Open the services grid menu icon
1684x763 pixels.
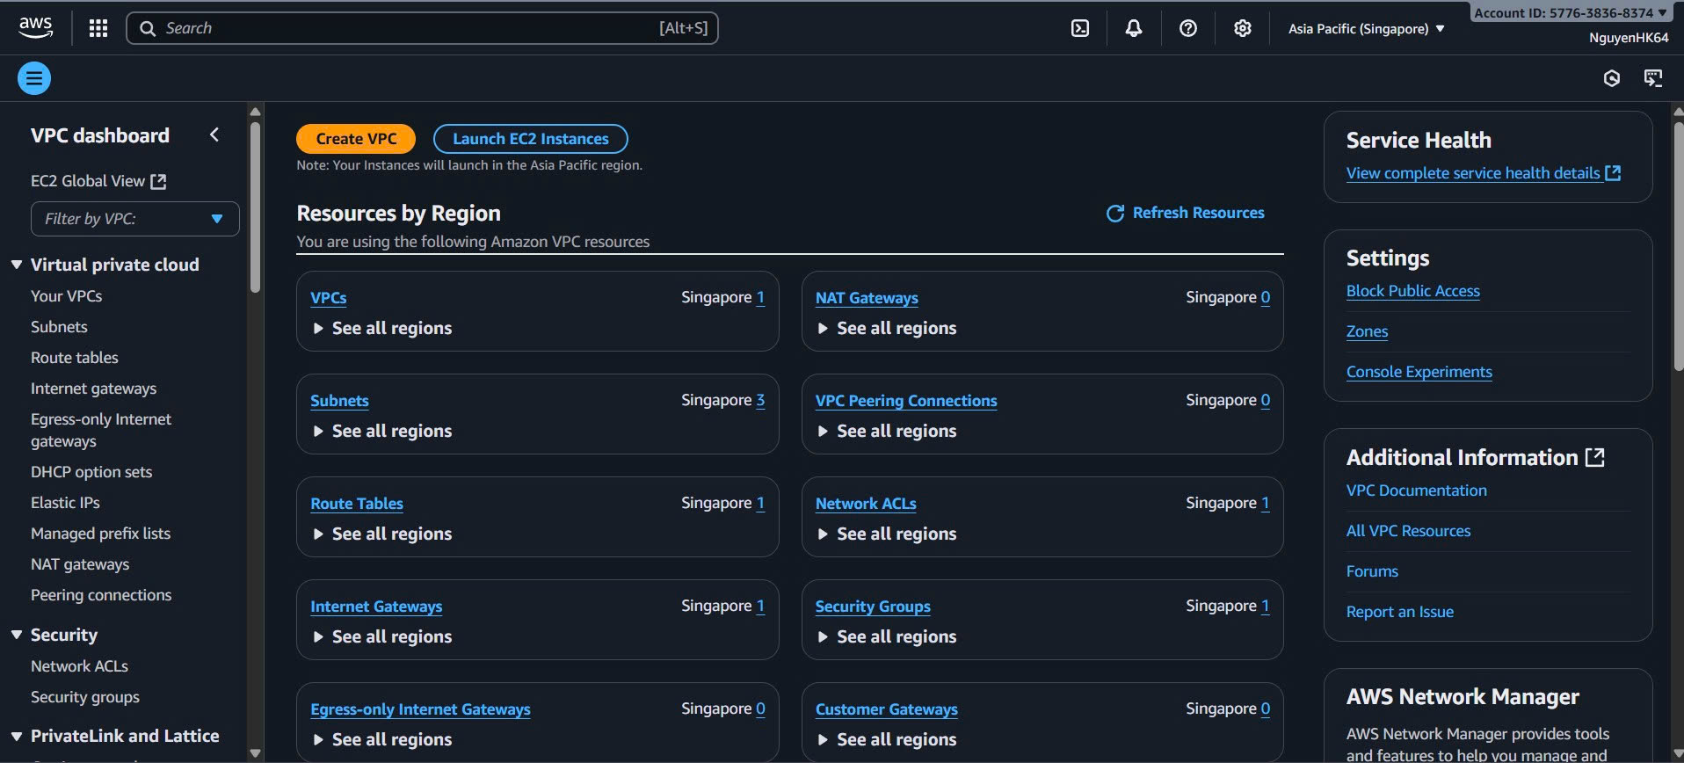click(x=98, y=28)
